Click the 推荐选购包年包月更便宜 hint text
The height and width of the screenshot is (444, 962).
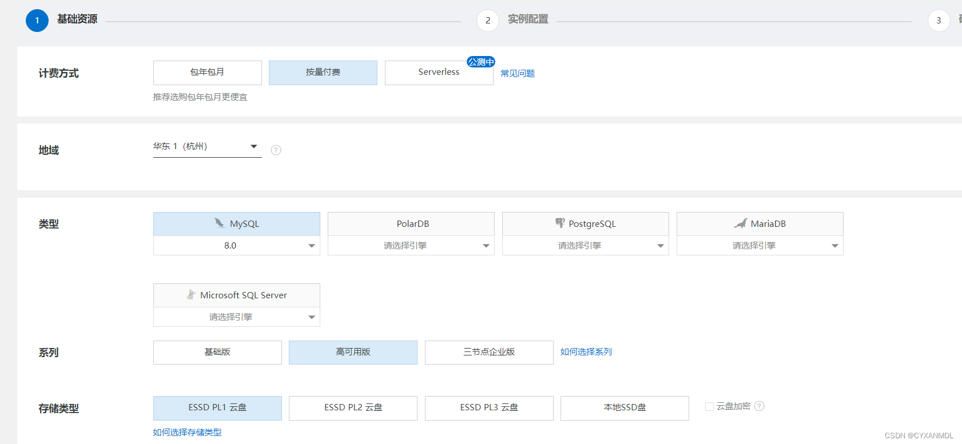point(200,97)
